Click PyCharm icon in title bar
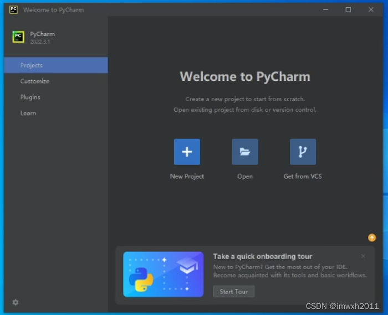Viewport: 388px width, 315px height. (x=13, y=9)
